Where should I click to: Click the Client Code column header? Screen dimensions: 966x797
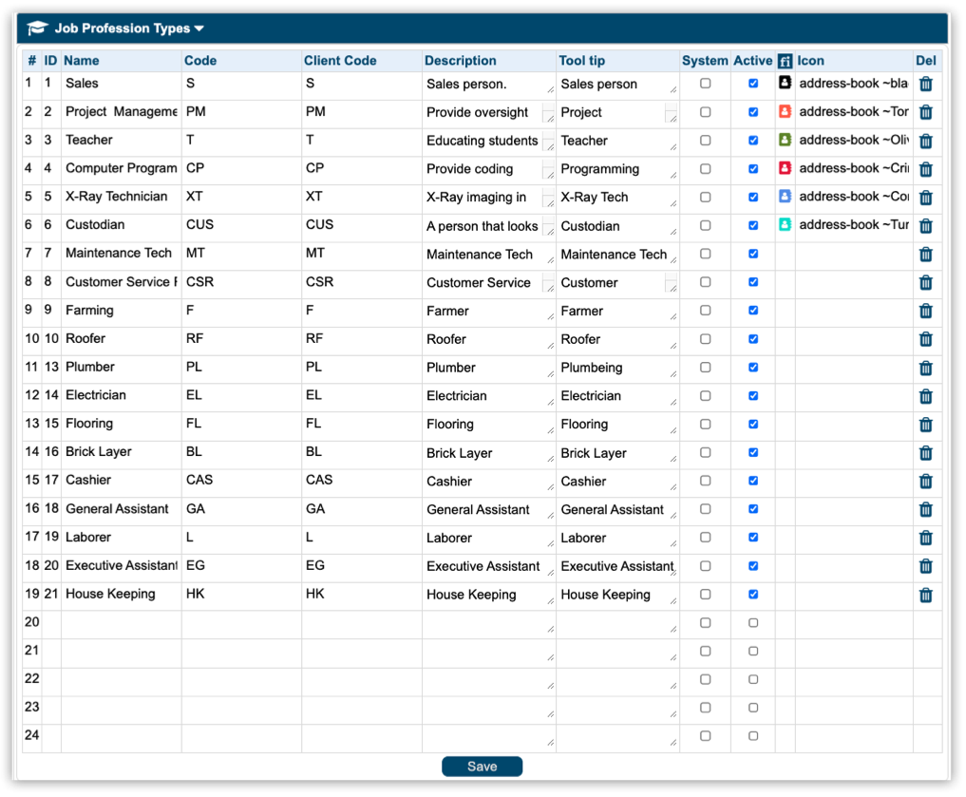tap(340, 61)
